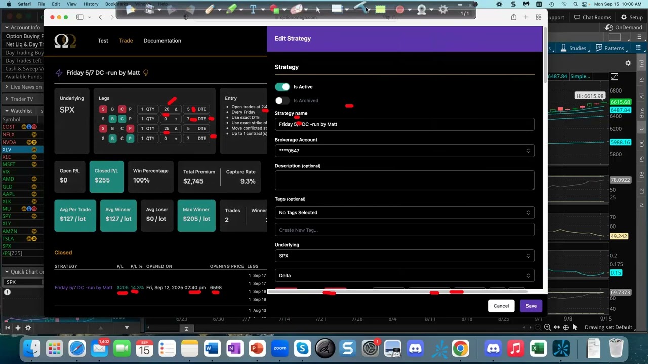Open Zoom from the Dock

pos(279,348)
